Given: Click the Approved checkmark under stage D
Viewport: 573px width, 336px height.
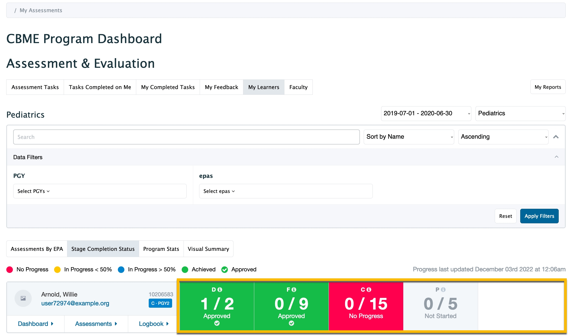Looking at the screenshot, I should point(217,323).
